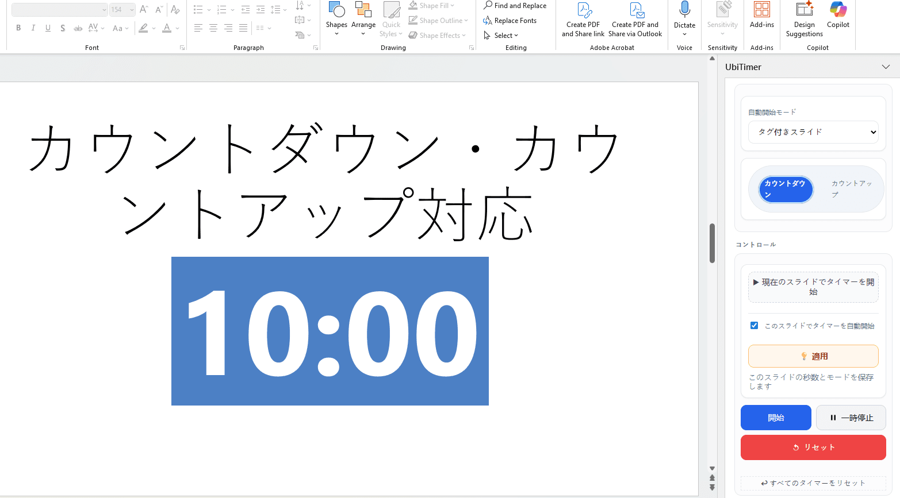The height and width of the screenshot is (498, 900).
Task: Open the 自動開始モード dropdown
Action: (x=813, y=132)
